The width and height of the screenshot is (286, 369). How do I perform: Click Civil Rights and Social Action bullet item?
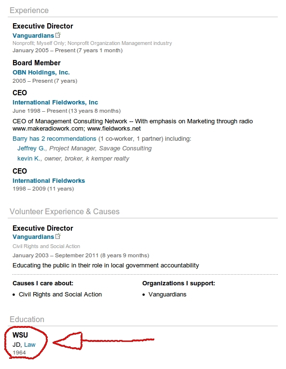[x=60, y=295]
